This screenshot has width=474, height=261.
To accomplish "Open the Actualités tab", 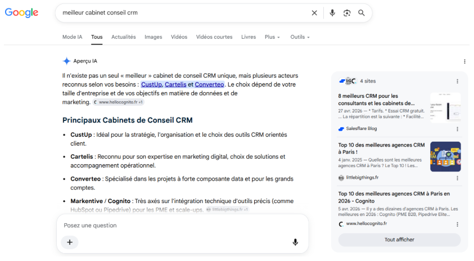I will pos(123,37).
